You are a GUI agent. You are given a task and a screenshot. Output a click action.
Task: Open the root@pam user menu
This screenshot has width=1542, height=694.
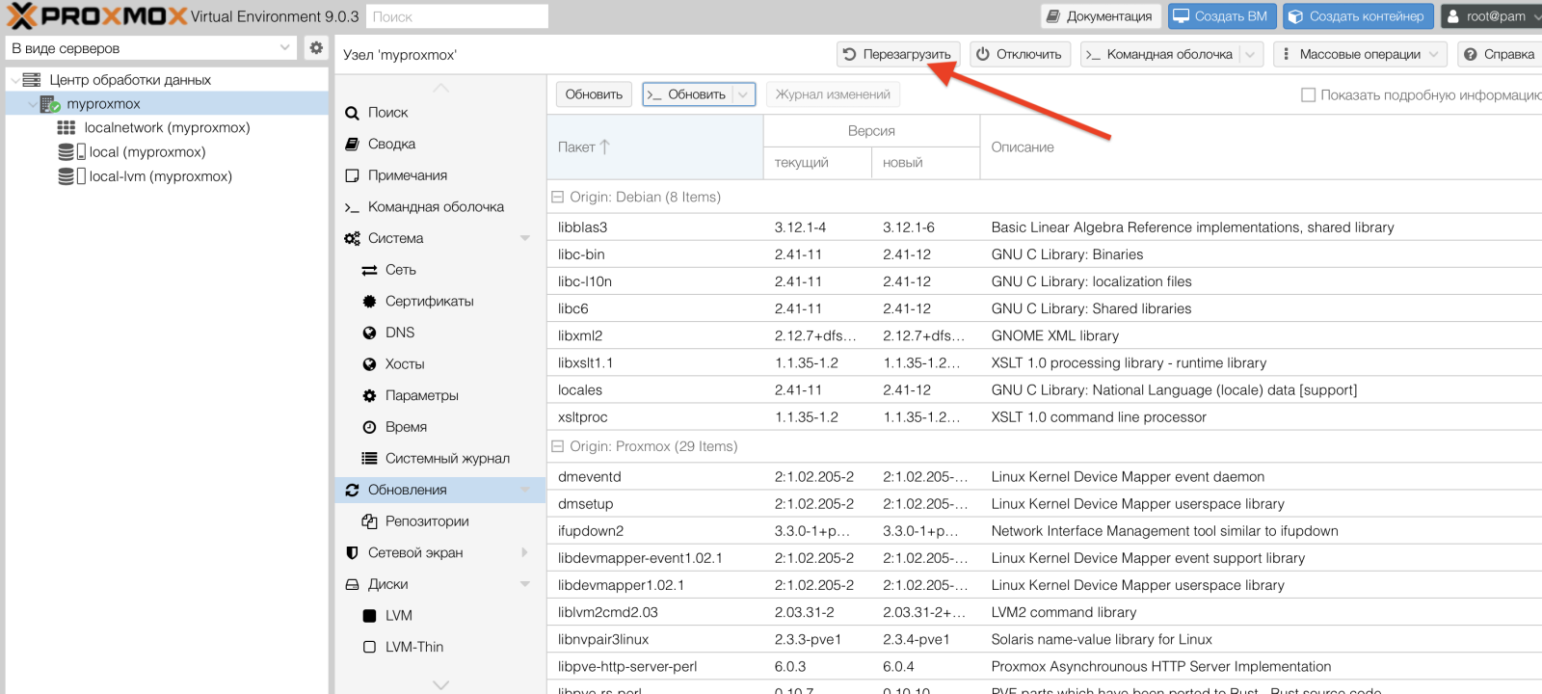[1490, 16]
